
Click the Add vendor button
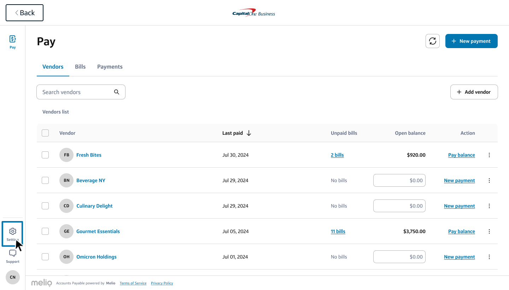474,92
